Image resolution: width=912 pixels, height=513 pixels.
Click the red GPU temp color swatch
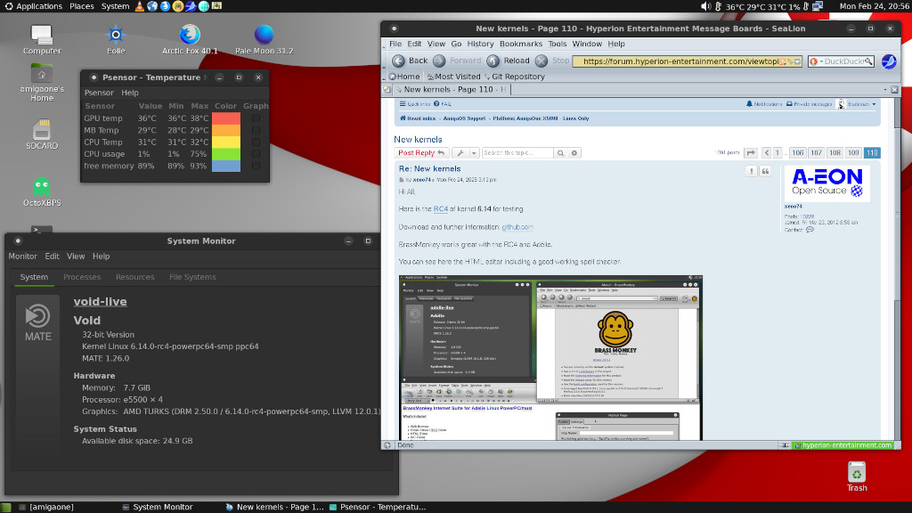coord(226,118)
